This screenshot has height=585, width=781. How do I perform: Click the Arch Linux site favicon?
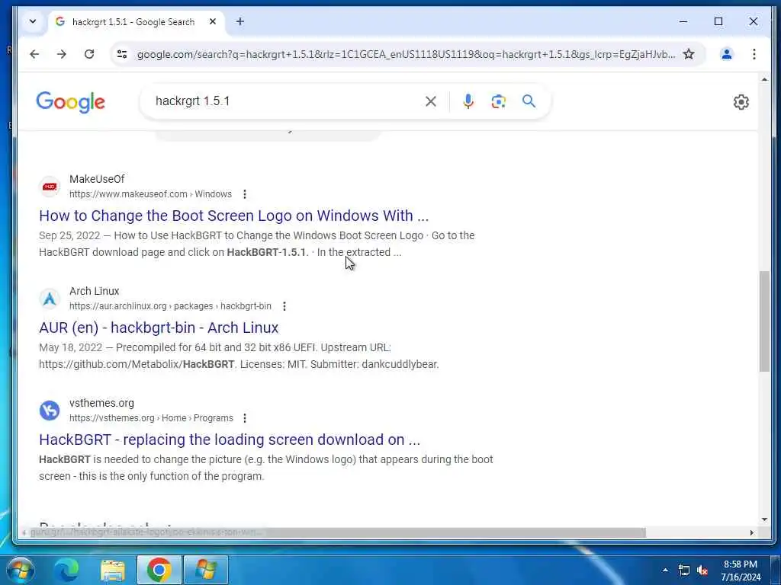click(x=50, y=299)
